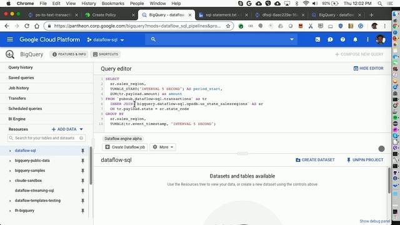Open the GCP hamburger navigation menu

click(10, 39)
